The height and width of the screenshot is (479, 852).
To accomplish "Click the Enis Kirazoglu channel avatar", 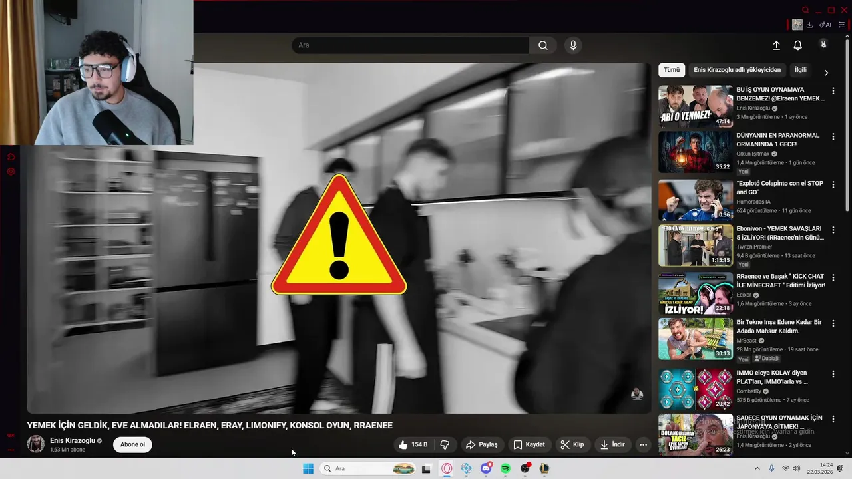I will click(36, 444).
